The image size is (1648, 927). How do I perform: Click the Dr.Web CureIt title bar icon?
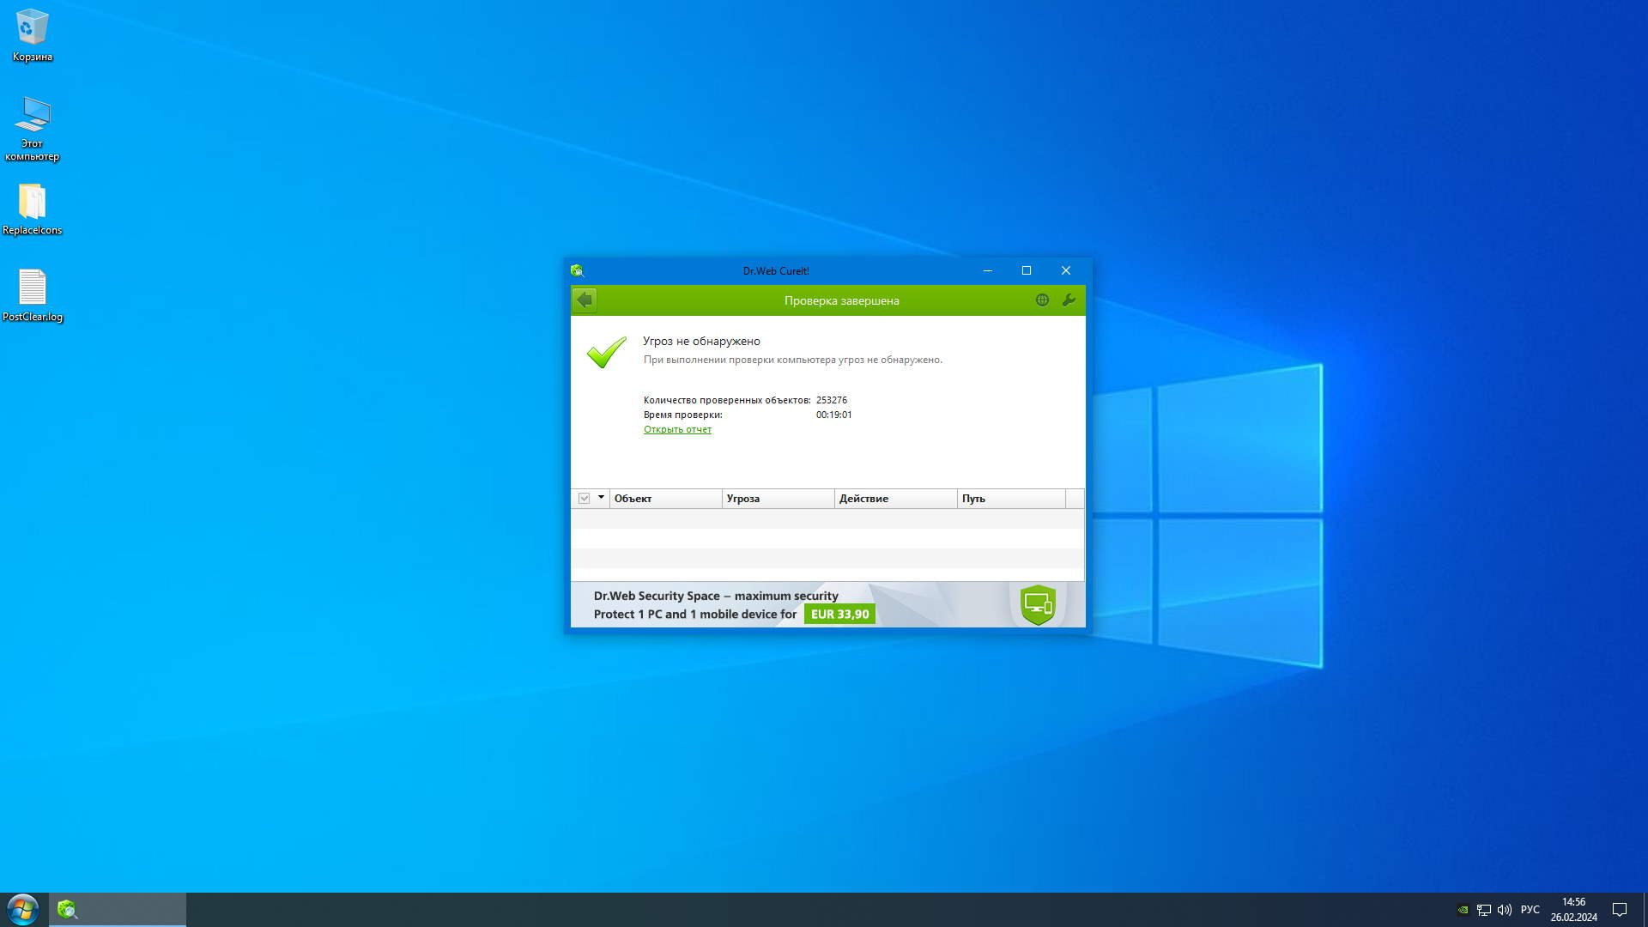pyautogui.click(x=578, y=270)
